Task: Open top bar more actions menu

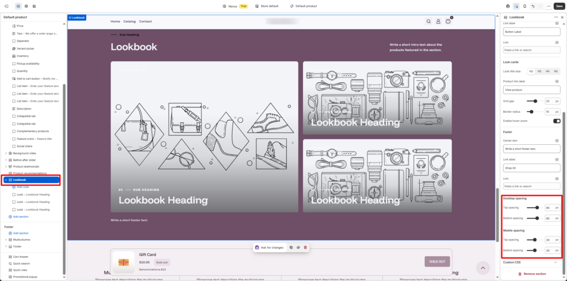Action: pos(549,6)
